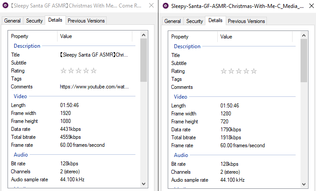Click Property column header in left window
This screenshot has height=191, width=316.
(x=33, y=36)
